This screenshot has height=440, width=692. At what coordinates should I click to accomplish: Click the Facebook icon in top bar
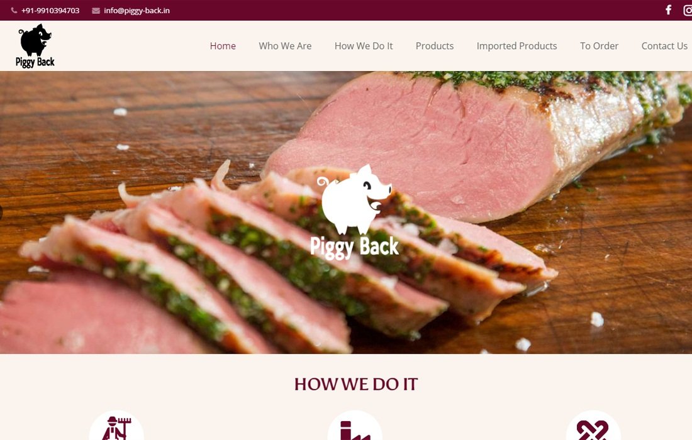click(x=668, y=9)
